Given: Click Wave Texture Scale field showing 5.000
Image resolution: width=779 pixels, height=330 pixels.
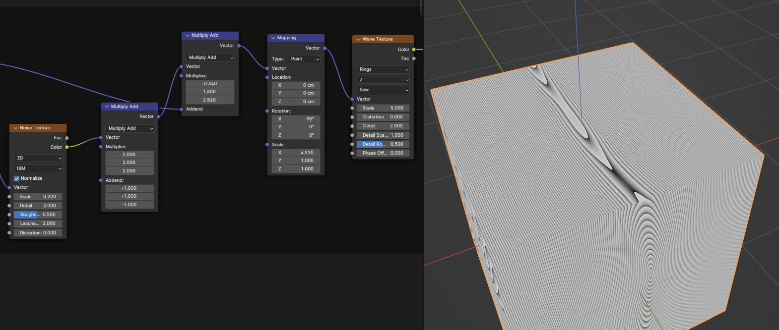Looking at the screenshot, I should tap(383, 108).
